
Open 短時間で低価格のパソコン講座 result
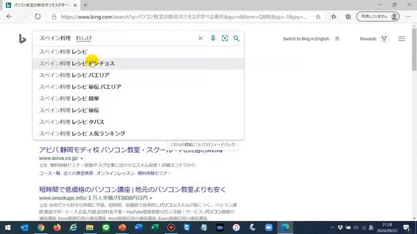tap(132, 189)
